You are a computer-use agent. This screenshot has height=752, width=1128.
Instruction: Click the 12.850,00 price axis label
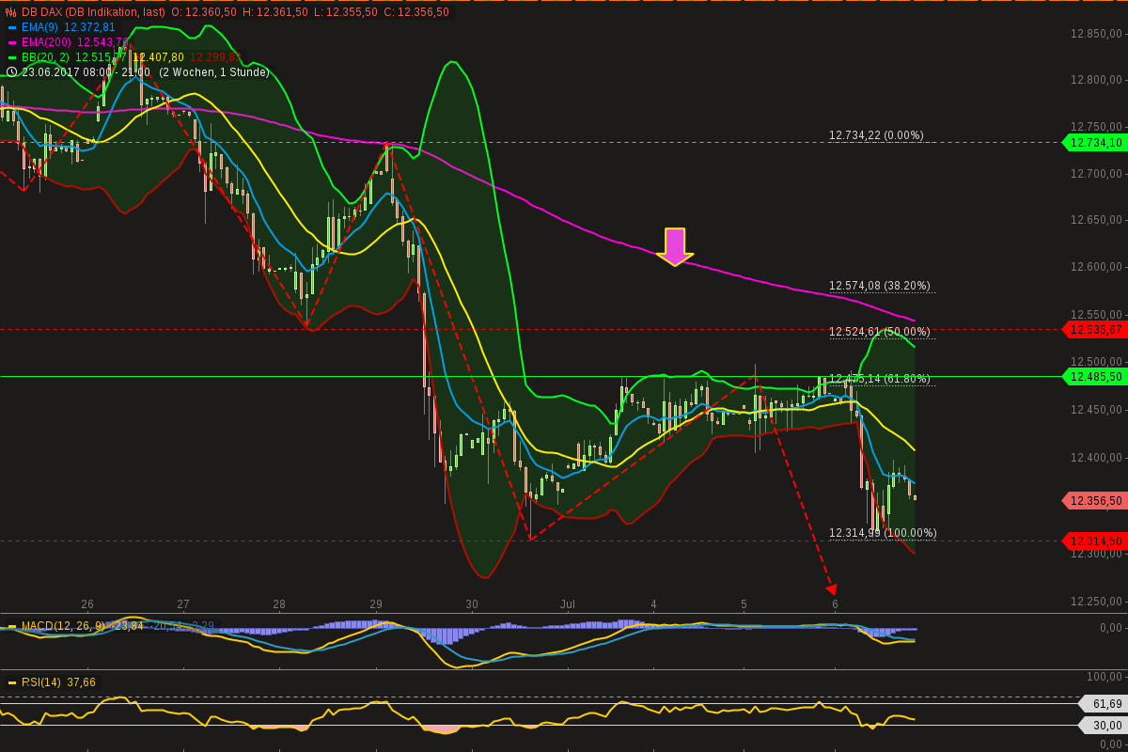(1096, 34)
